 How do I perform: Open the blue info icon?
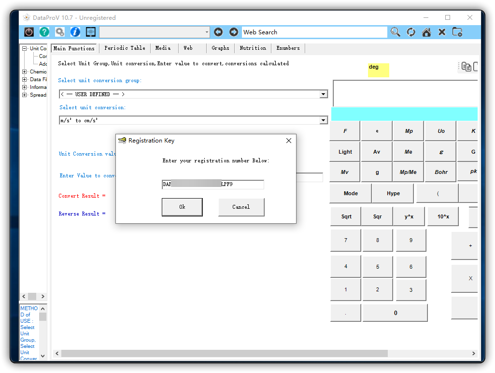click(x=75, y=32)
